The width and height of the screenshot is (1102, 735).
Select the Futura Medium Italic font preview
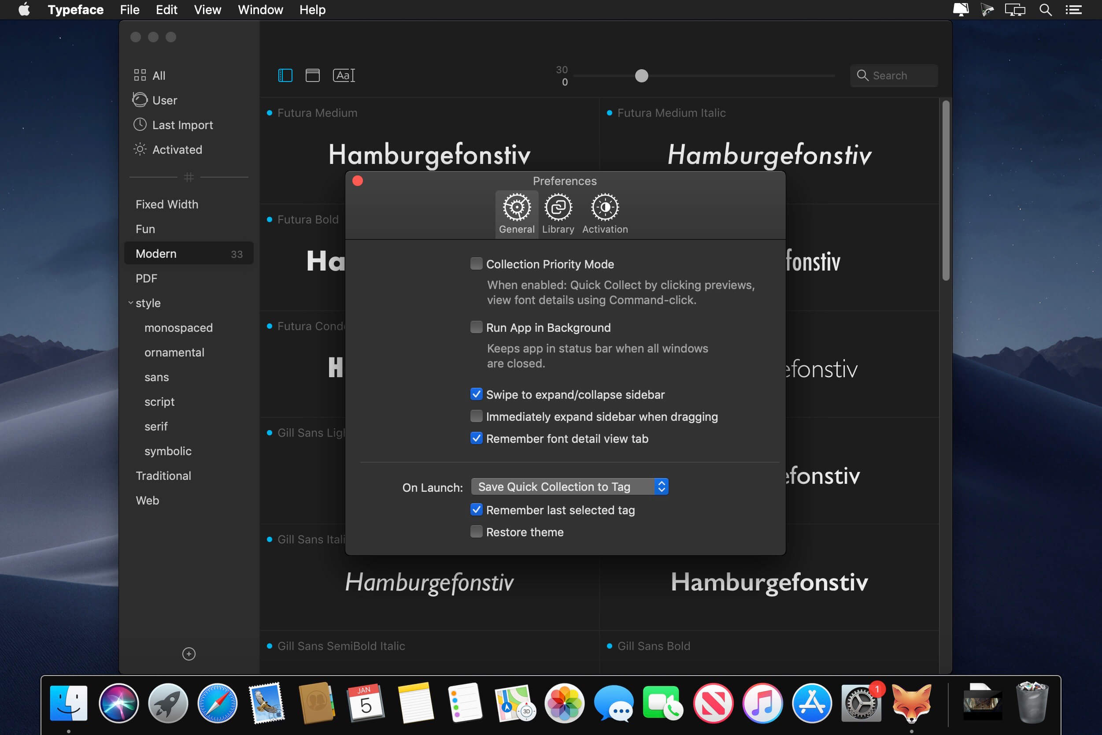[x=769, y=150]
